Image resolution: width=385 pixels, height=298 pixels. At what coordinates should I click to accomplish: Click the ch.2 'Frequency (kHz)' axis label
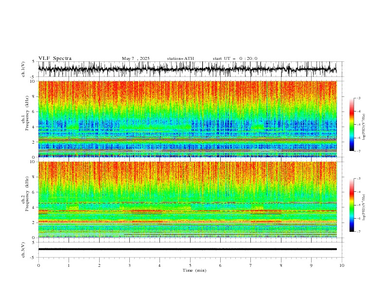tap(27, 193)
